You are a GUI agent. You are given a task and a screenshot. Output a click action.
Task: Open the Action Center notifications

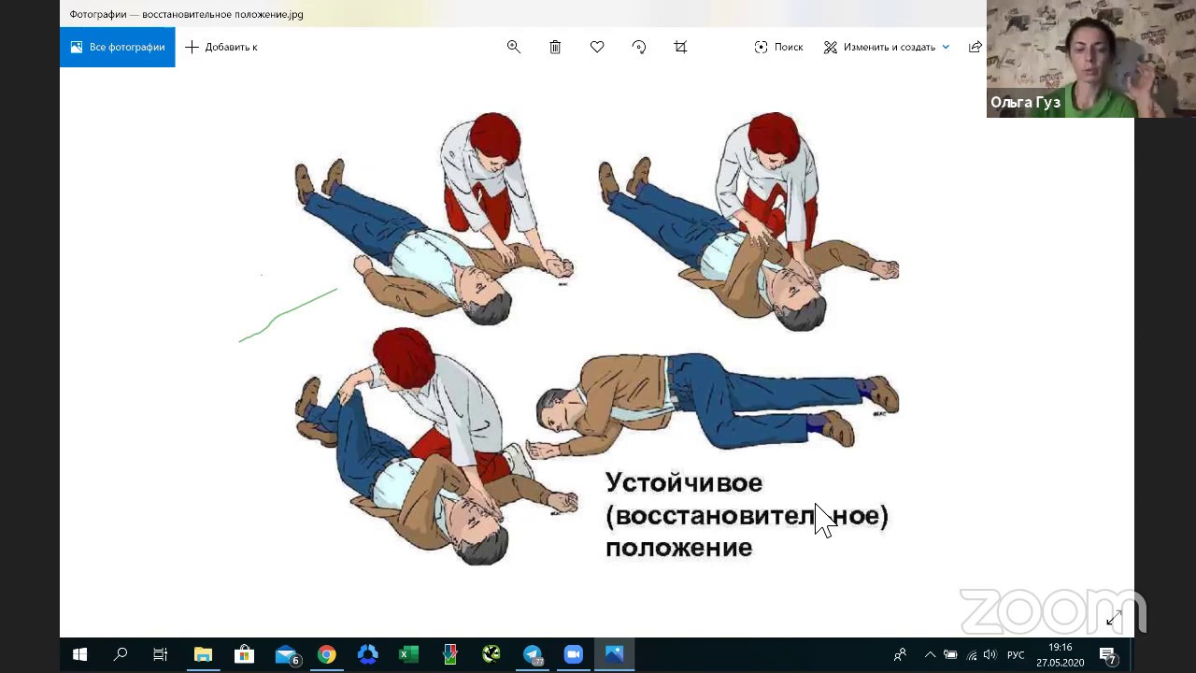click(1107, 656)
